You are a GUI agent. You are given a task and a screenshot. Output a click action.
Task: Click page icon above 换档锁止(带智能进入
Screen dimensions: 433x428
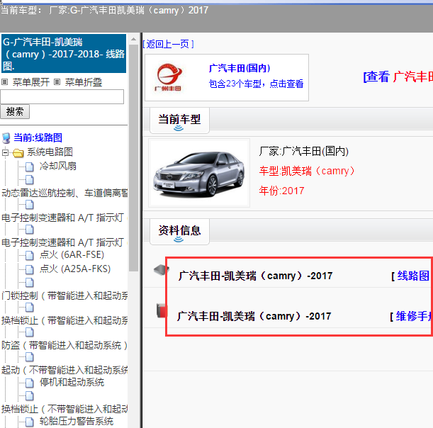(30, 308)
